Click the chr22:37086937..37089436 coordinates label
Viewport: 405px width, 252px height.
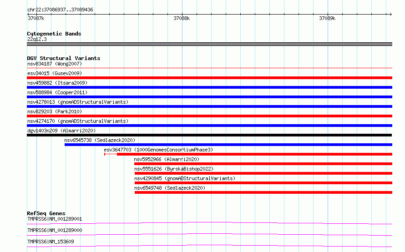coord(60,10)
